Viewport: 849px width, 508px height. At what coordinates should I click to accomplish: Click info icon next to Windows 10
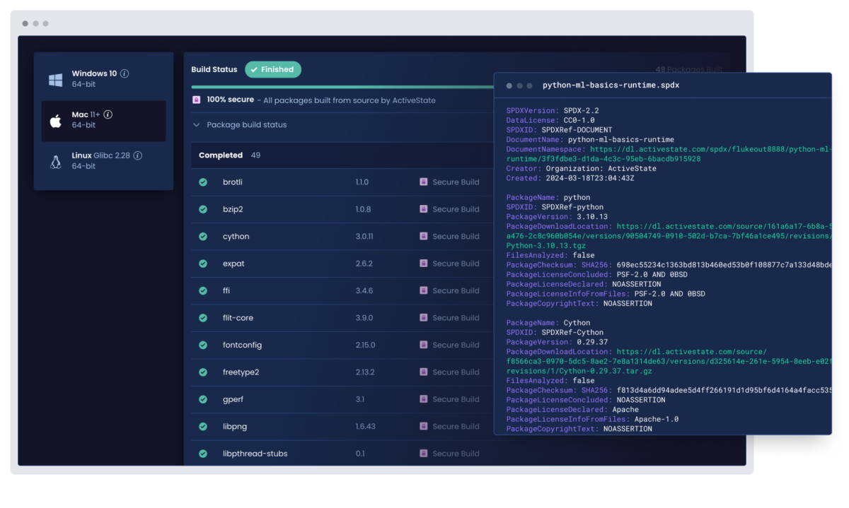[125, 73]
